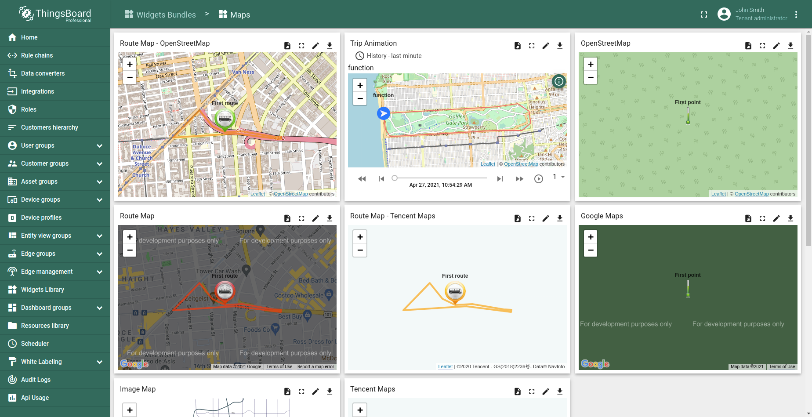The image size is (812, 417).
Task: Expand Entity view groups in sidebar
Action: [100, 236]
